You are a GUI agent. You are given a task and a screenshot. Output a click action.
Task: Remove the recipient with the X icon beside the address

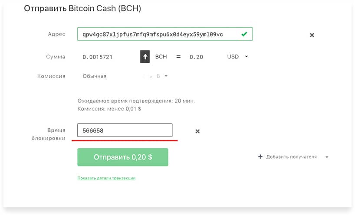click(x=312, y=35)
